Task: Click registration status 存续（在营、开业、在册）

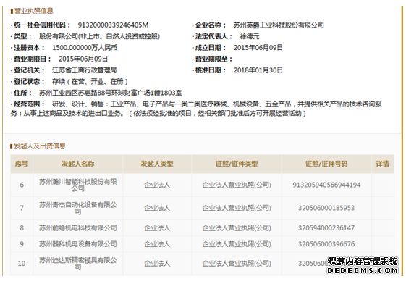Action: coord(90,82)
